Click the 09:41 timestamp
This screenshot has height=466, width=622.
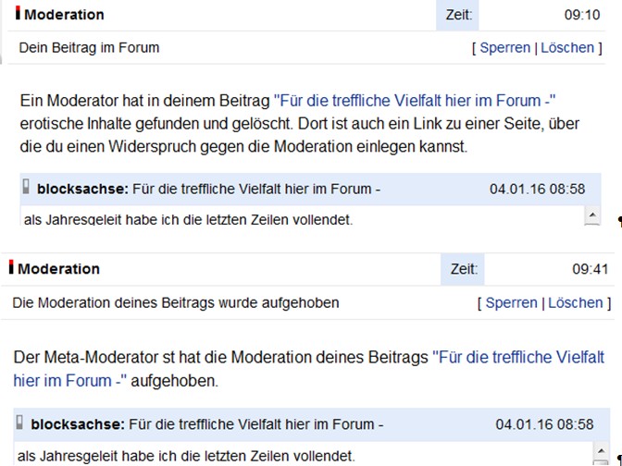tap(590, 269)
